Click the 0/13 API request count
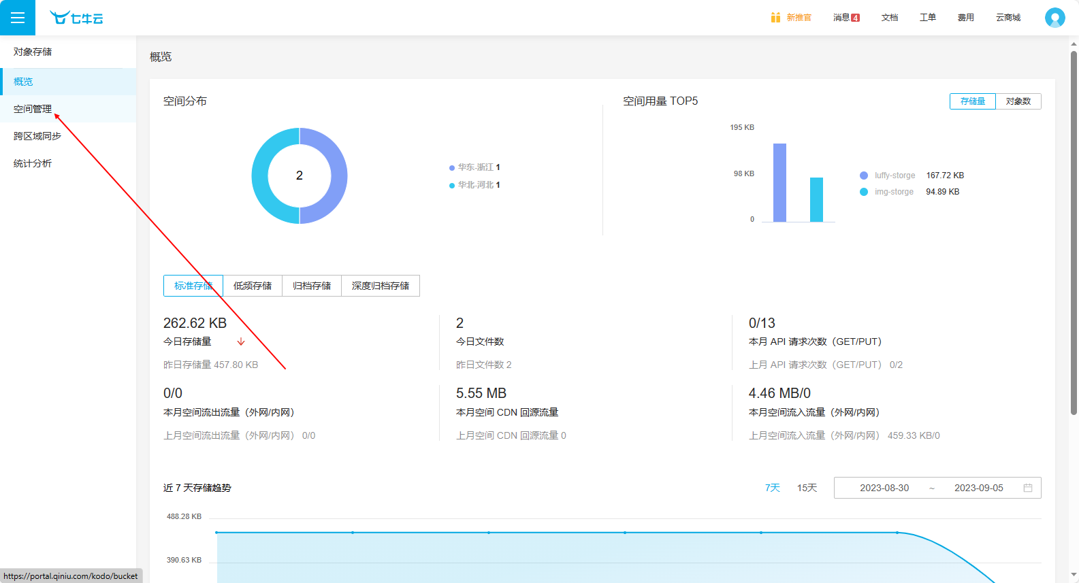The image size is (1079, 583). pos(762,323)
